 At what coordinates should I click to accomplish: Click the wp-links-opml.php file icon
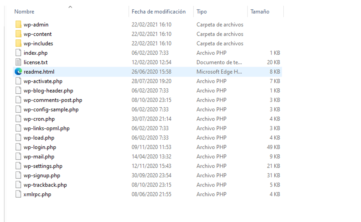18,128
